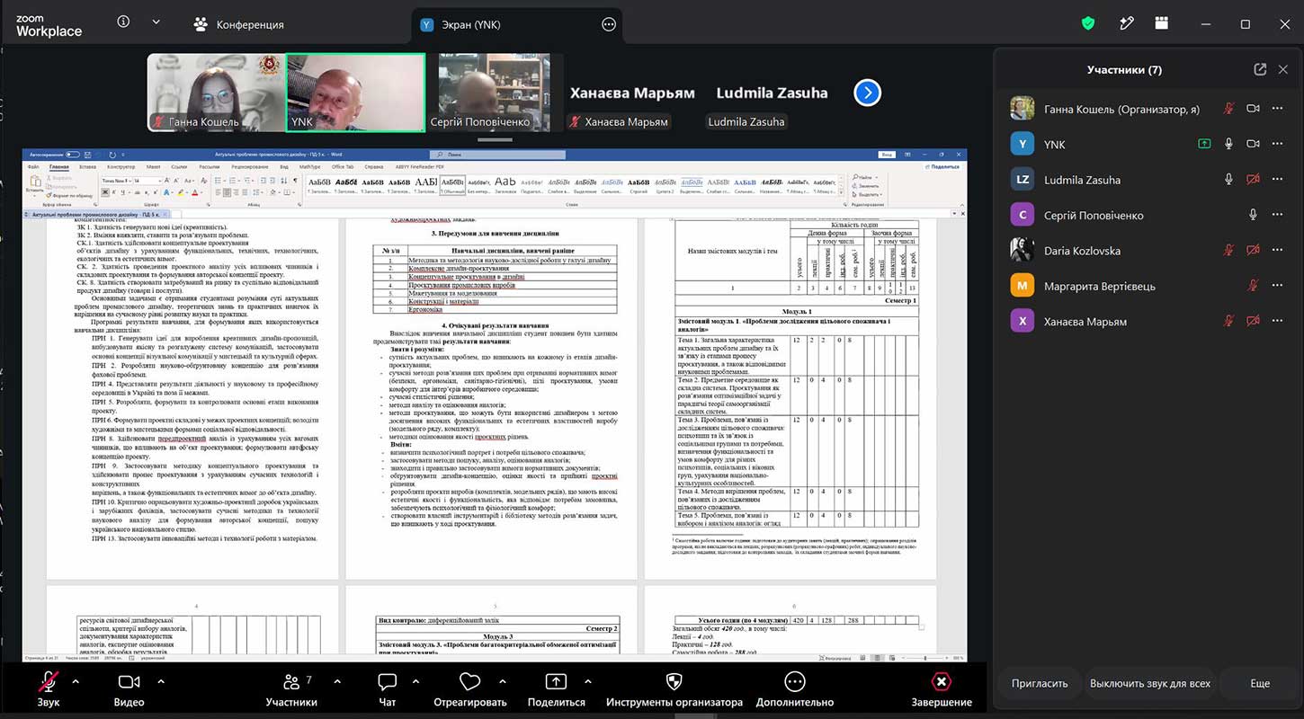Toggle Ludmila Zasuha's microphone icon
1304x719 pixels.
click(1228, 179)
